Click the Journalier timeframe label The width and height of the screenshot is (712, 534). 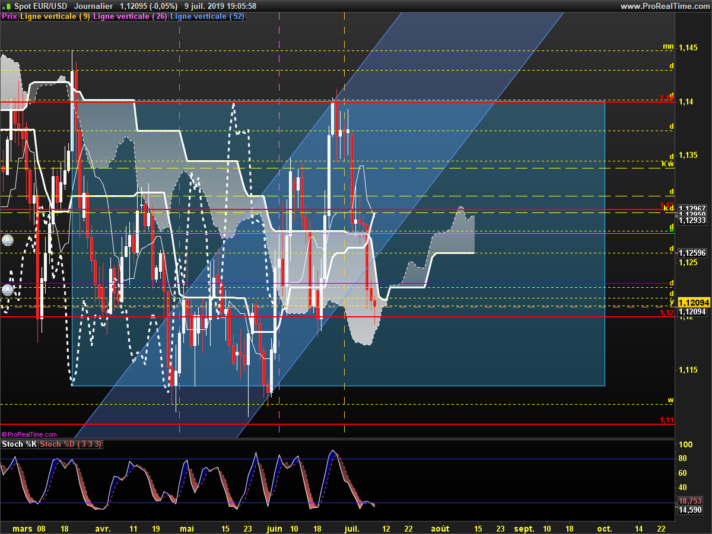pos(94,6)
